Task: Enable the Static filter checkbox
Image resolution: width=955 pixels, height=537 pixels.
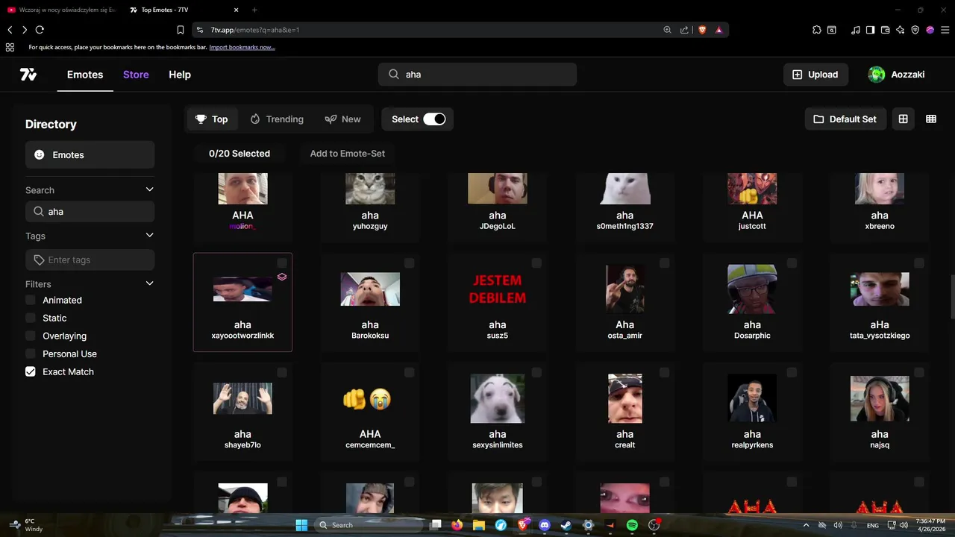Action: 31,318
